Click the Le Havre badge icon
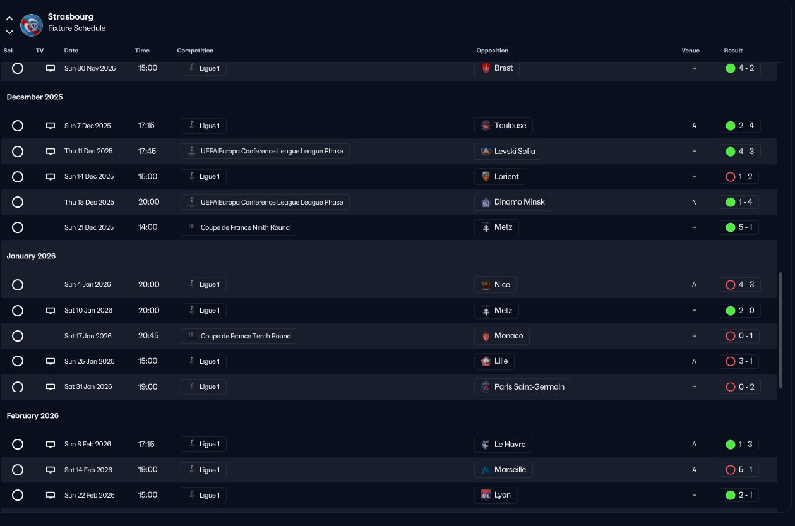Screen dimensions: 795x526 pos(486,445)
